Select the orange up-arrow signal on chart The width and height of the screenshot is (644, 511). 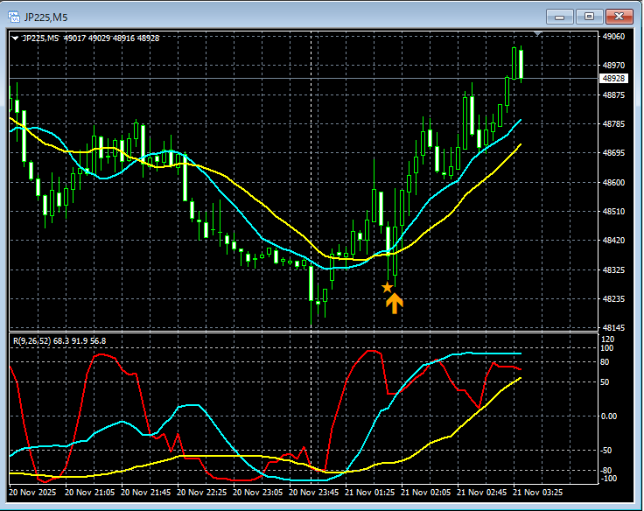395,303
